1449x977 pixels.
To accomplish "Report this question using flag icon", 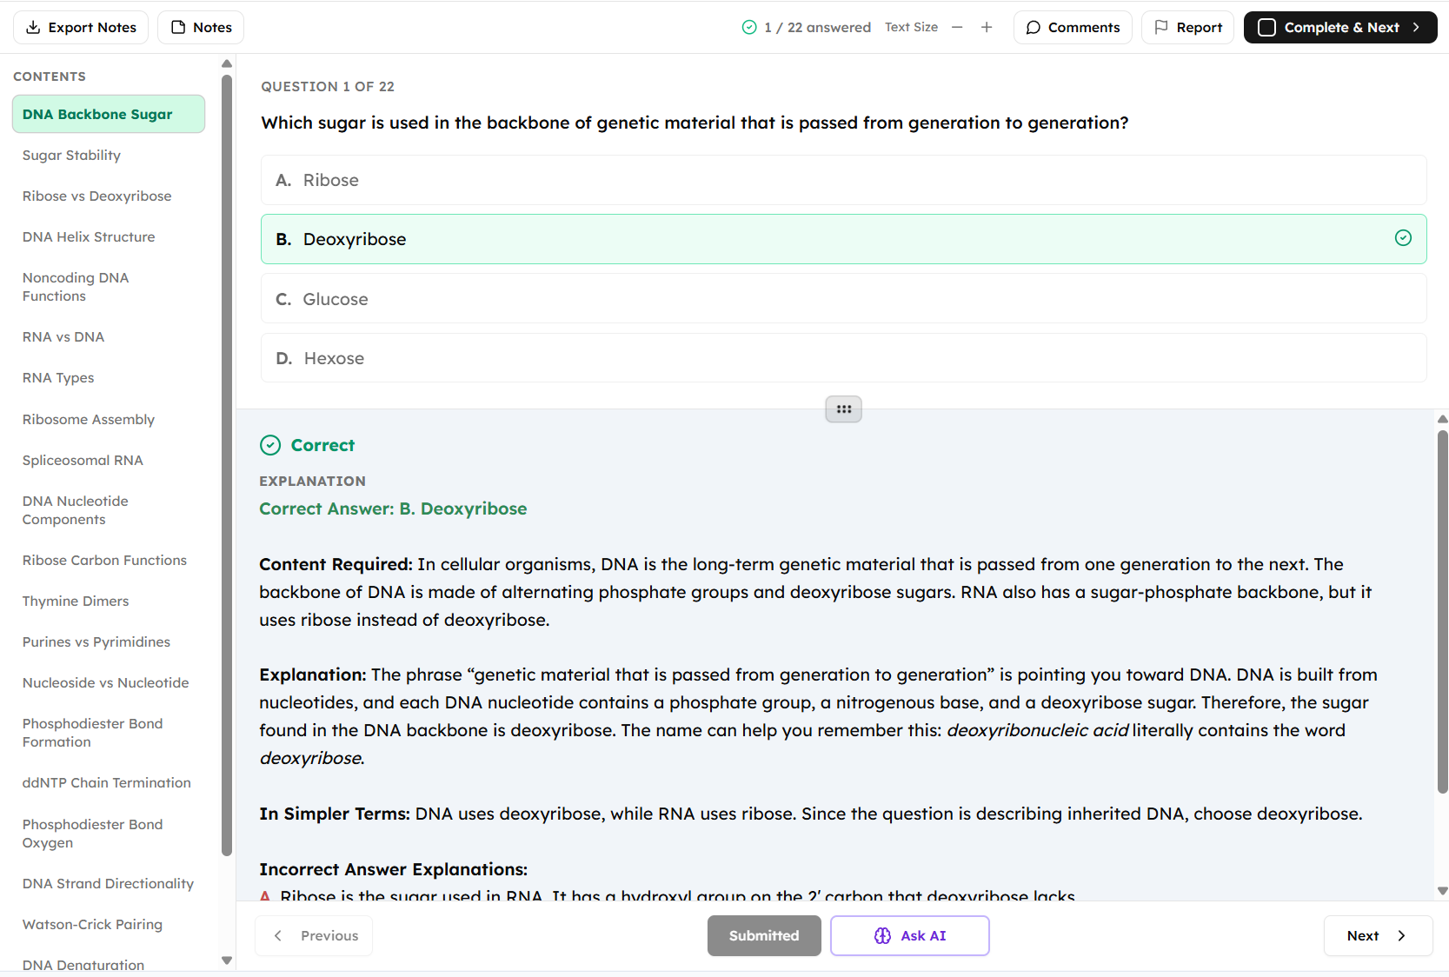I will (1161, 27).
